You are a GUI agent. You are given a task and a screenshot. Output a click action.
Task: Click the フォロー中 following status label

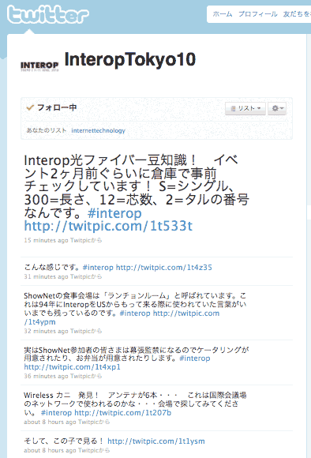point(57,107)
